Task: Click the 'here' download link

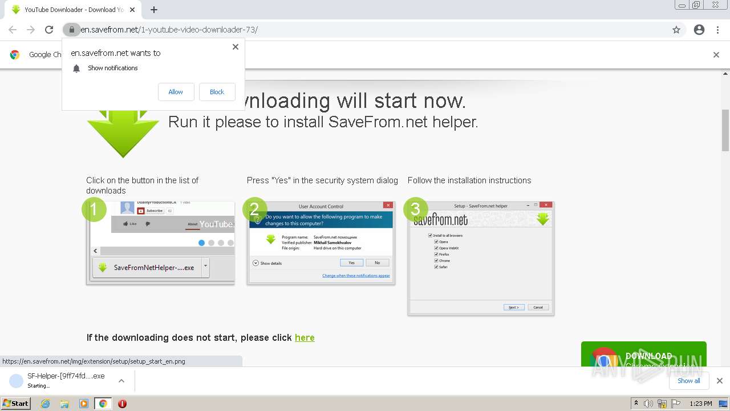Action: pos(305,337)
